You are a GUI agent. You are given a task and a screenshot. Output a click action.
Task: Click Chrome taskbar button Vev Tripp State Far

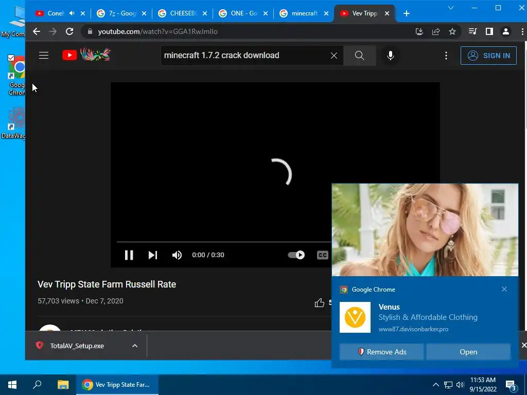[117, 385]
